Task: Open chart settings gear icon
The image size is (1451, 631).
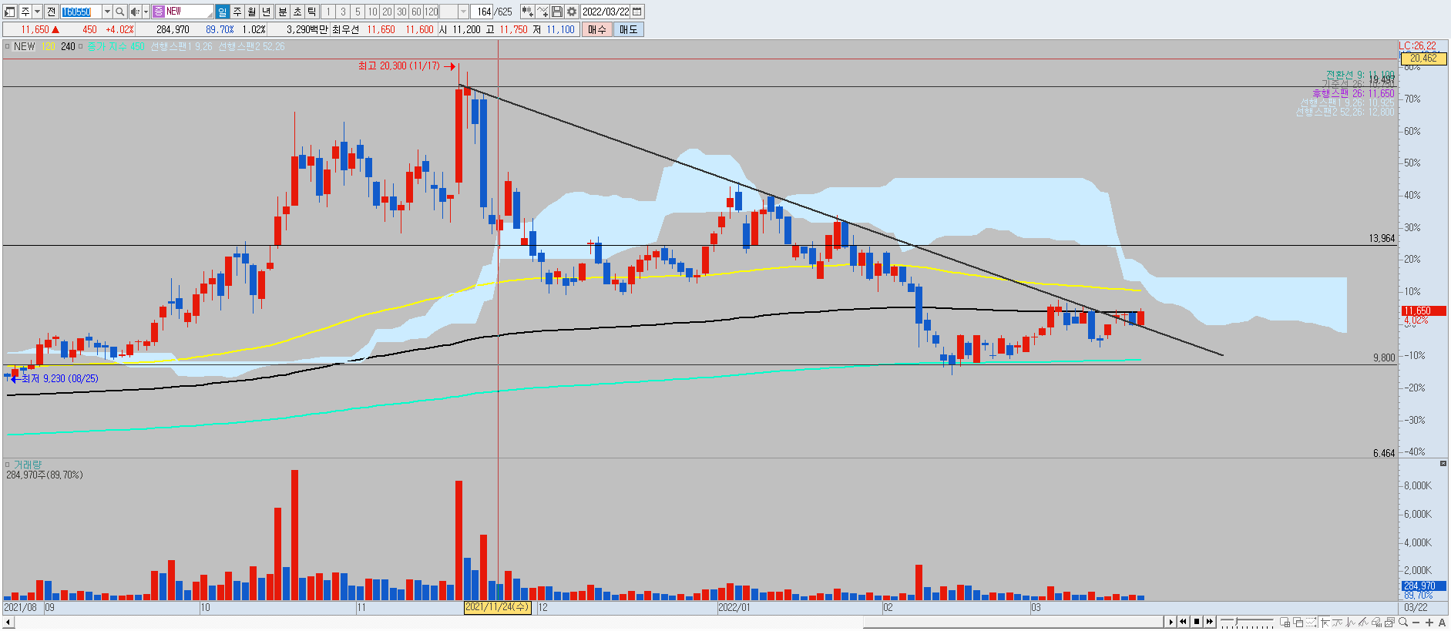Action: click(572, 12)
